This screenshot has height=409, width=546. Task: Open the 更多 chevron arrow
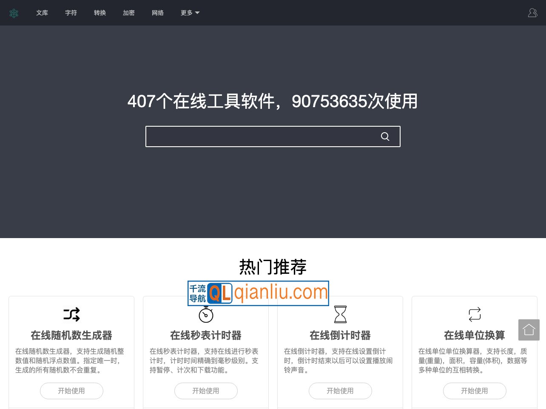tap(197, 13)
